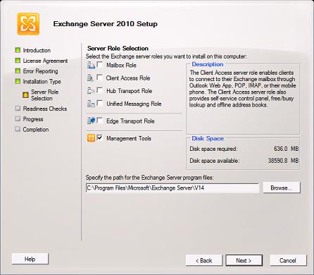This screenshot has height=275, width=314.
Task: Click the gray Completion step indicator
Action: (x=18, y=129)
